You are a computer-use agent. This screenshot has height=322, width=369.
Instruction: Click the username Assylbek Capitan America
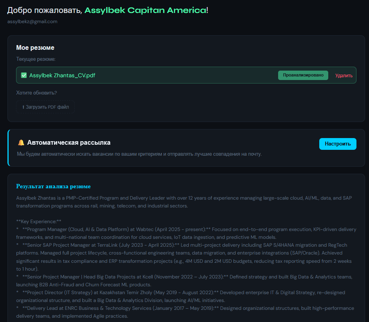point(145,10)
